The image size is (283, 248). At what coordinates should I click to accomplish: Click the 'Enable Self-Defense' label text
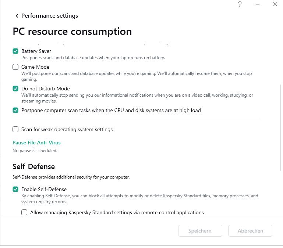tap(44, 189)
